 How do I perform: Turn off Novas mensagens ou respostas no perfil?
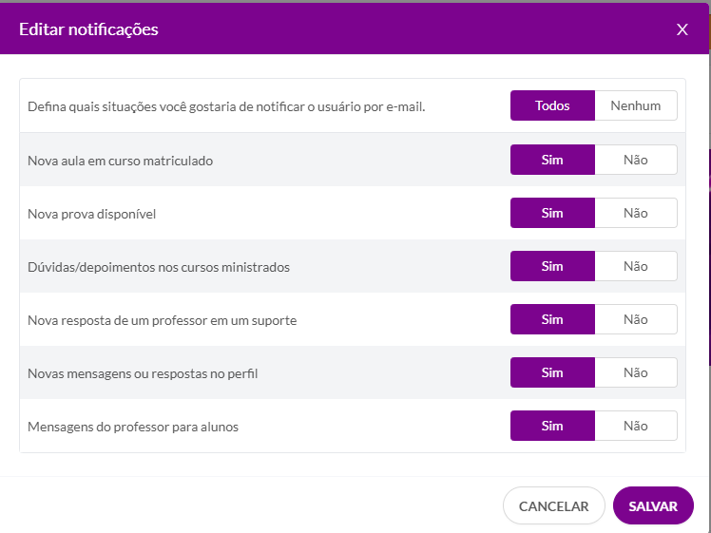636,372
